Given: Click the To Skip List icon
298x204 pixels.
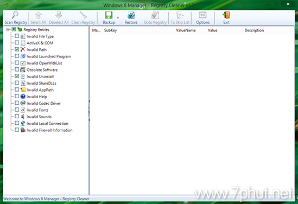Looking at the screenshot, I should tap(180, 15).
